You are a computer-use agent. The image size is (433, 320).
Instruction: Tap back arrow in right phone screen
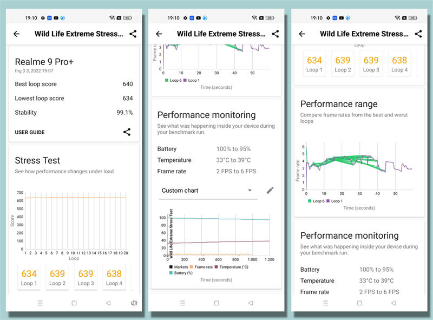pyautogui.click(x=302, y=34)
